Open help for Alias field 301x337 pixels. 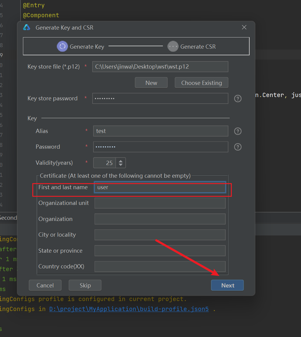click(238, 131)
